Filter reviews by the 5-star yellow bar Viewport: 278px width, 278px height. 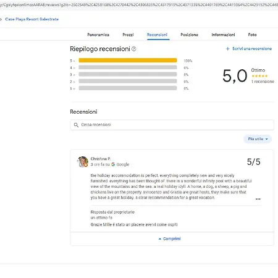[x=128, y=61]
